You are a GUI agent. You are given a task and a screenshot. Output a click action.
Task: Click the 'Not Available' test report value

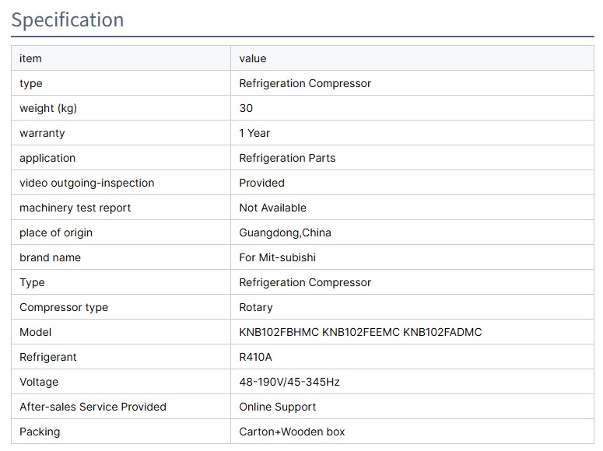tap(272, 208)
